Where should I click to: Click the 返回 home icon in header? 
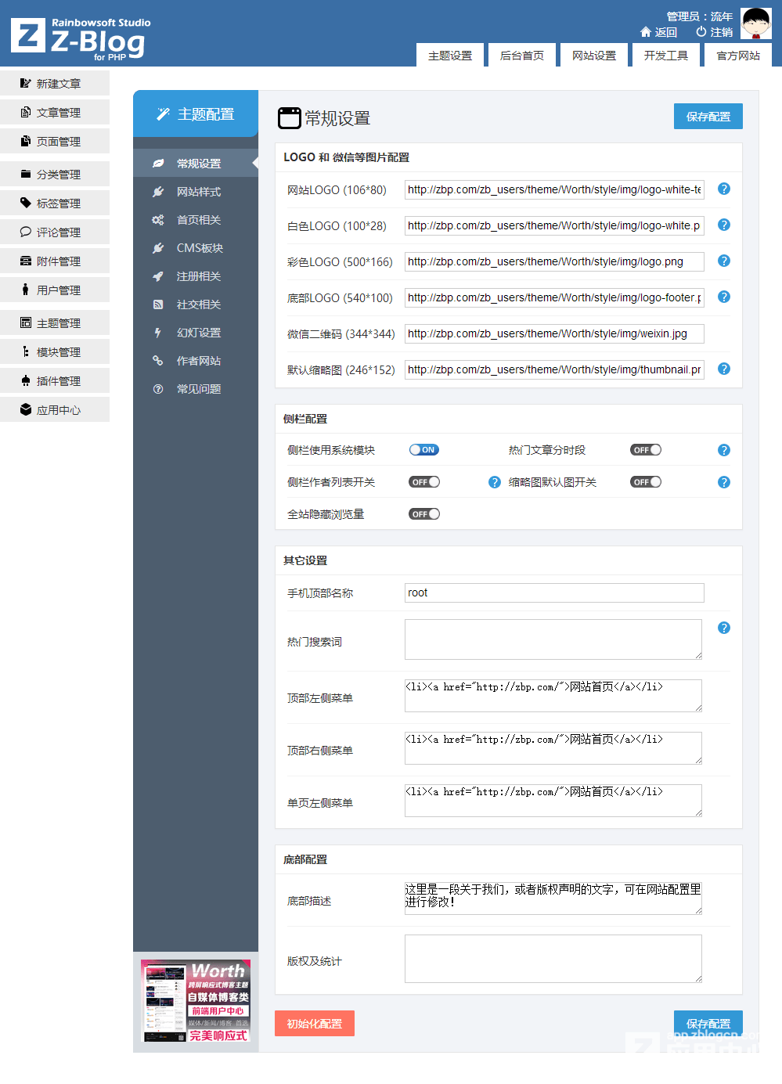[x=646, y=32]
